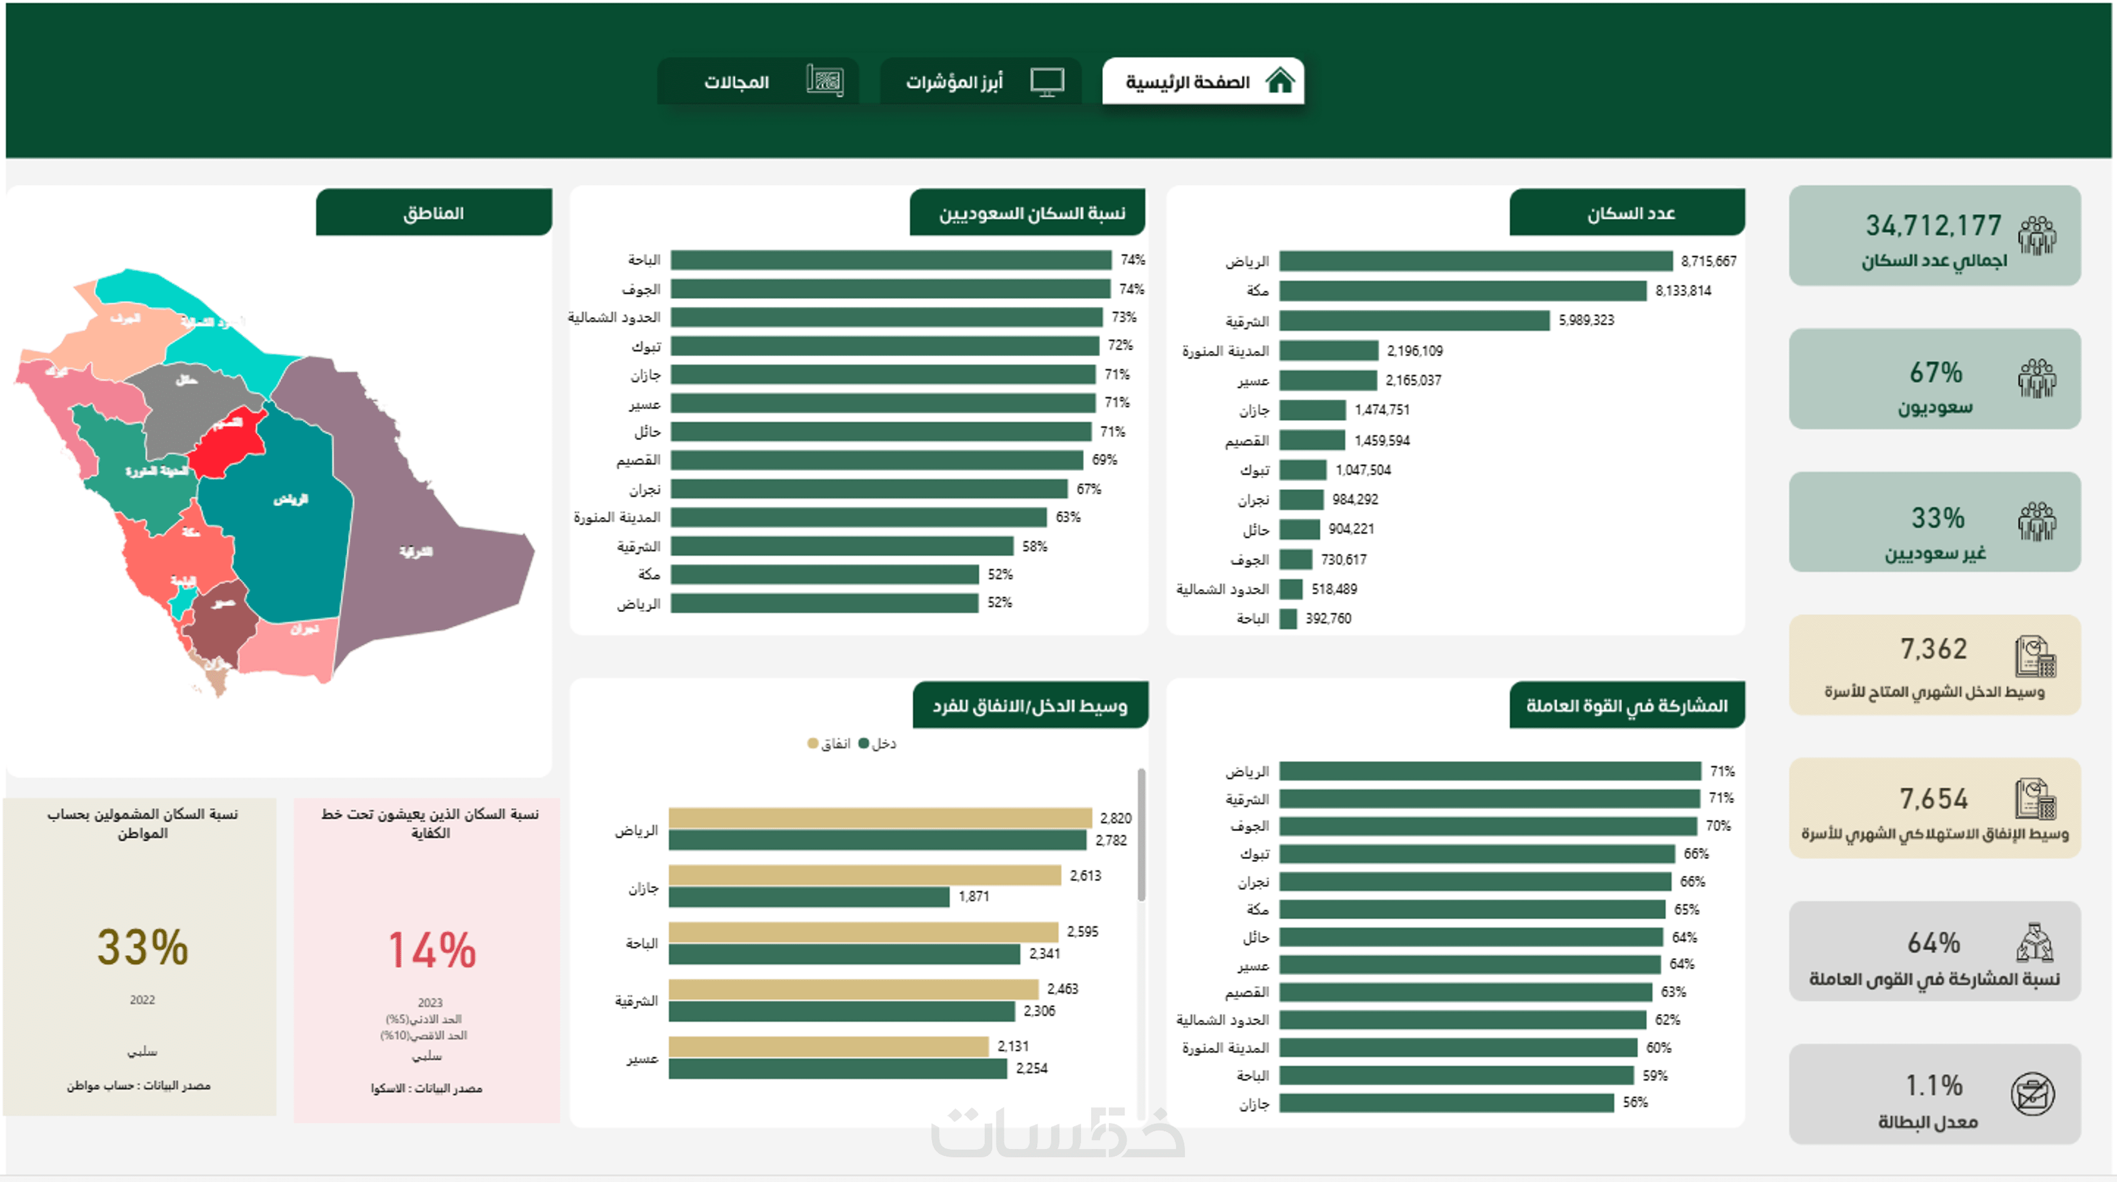Click the map icon on المجالات tab
Screen dimensions: 2117x1182
[824, 81]
